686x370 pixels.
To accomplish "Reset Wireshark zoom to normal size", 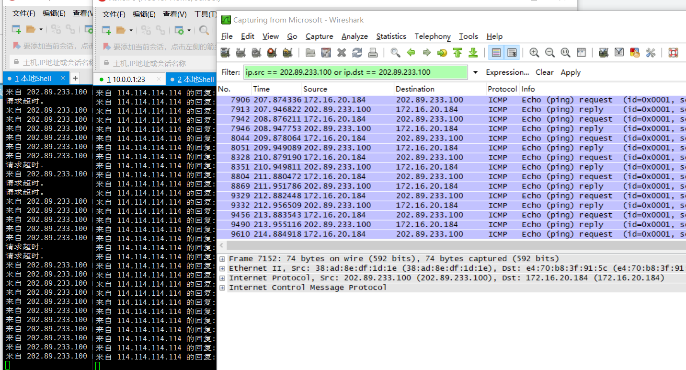I will click(x=565, y=53).
